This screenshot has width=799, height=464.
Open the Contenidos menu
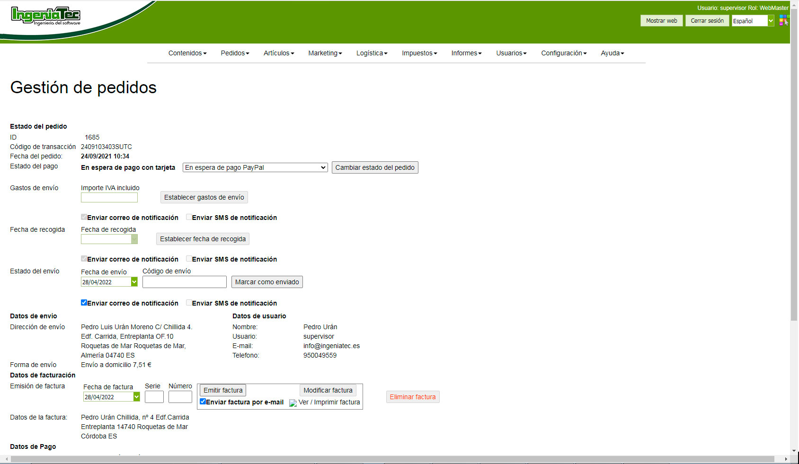(x=187, y=53)
